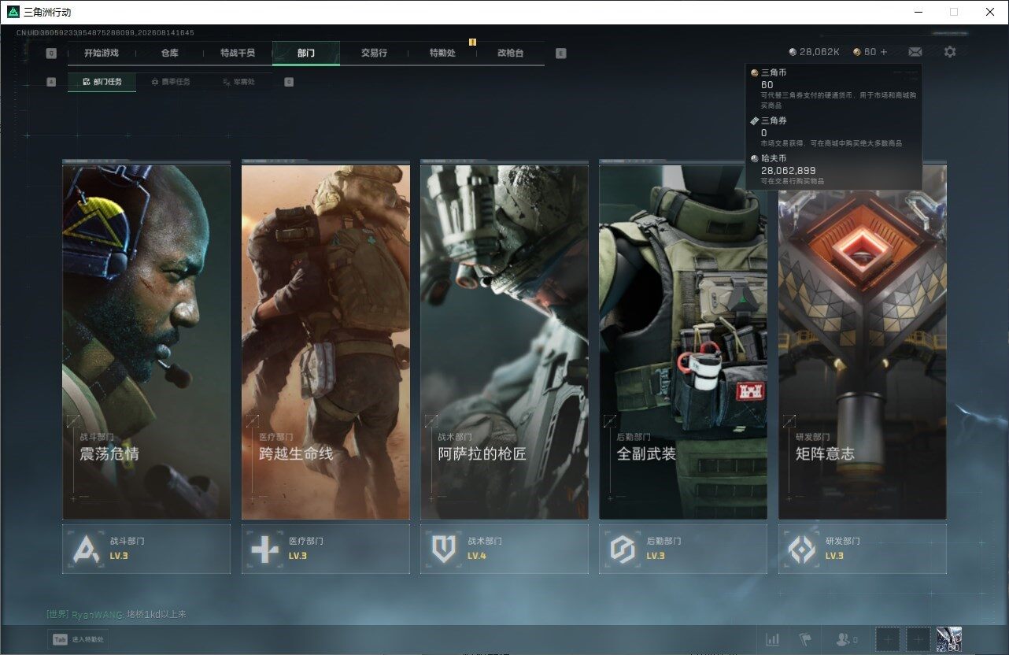Click the 赛季任务 sub-tab icon

coord(155,82)
